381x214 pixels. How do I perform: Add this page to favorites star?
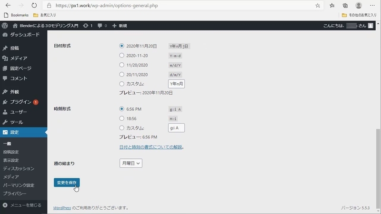(x=318, y=6)
